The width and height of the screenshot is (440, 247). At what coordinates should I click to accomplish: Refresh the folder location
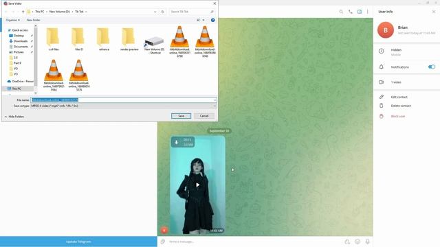[162, 12]
